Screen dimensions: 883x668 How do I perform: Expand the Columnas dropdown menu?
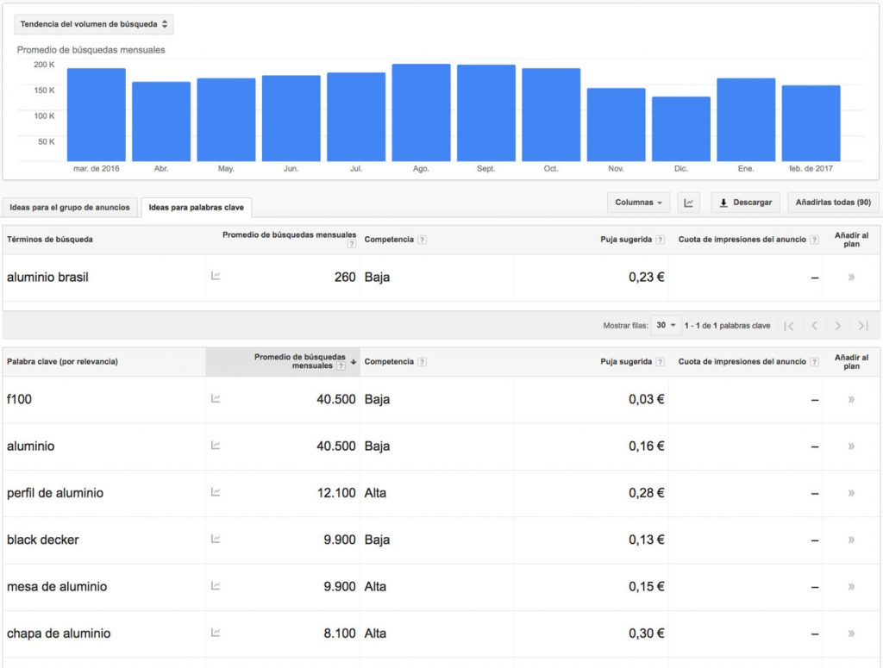638,203
